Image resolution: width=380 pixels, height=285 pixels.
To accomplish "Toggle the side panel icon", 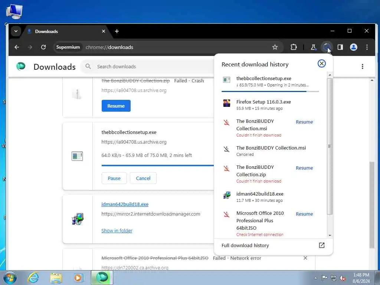I will tap(340, 47).
